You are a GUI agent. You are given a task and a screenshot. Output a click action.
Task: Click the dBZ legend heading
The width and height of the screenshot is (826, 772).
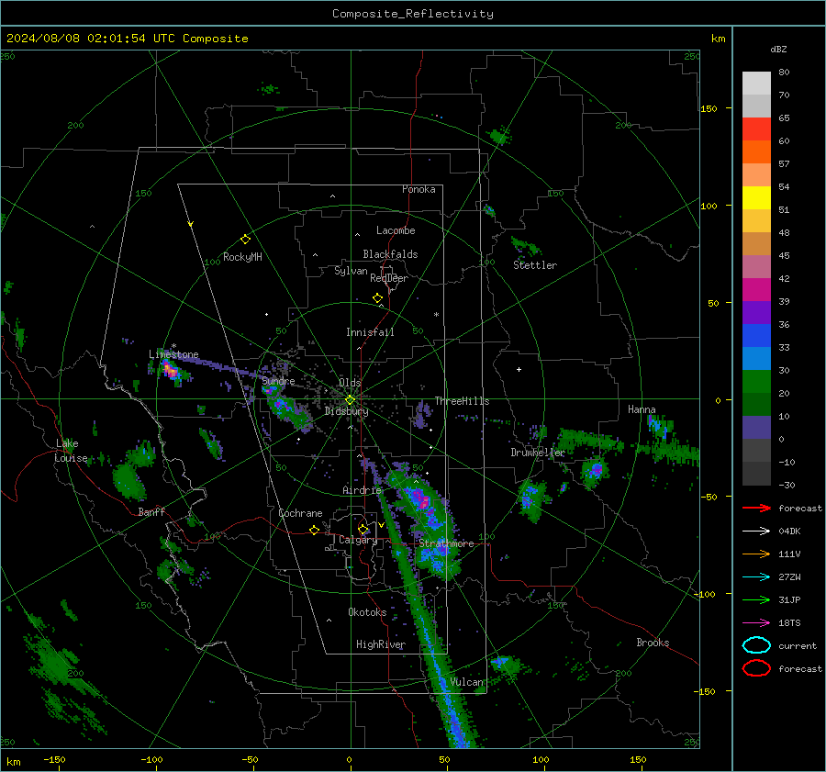pyautogui.click(x=778, y=49)
